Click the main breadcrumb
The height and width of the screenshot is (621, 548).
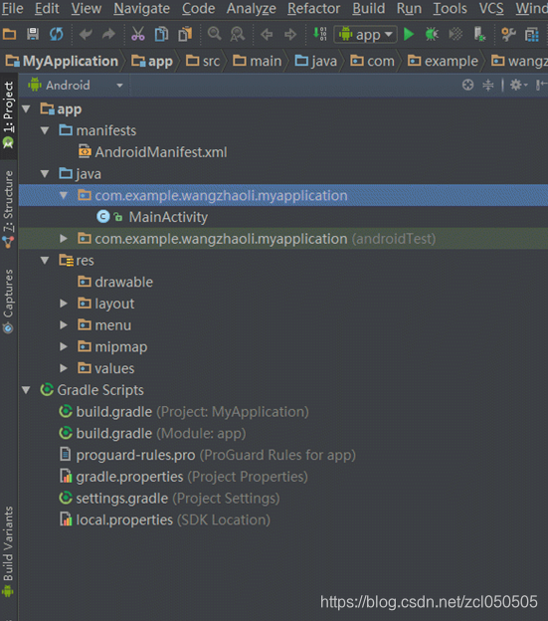pos(258,61)
